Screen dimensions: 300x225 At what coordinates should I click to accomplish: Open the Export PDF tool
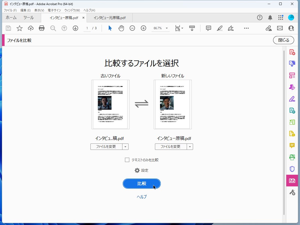[292, 63]
